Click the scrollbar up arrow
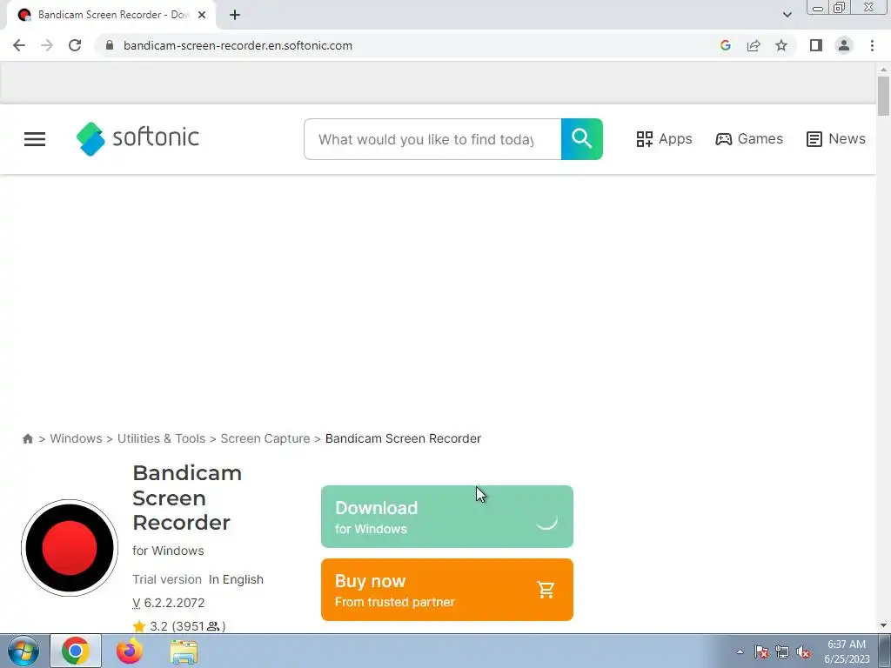 883,70
